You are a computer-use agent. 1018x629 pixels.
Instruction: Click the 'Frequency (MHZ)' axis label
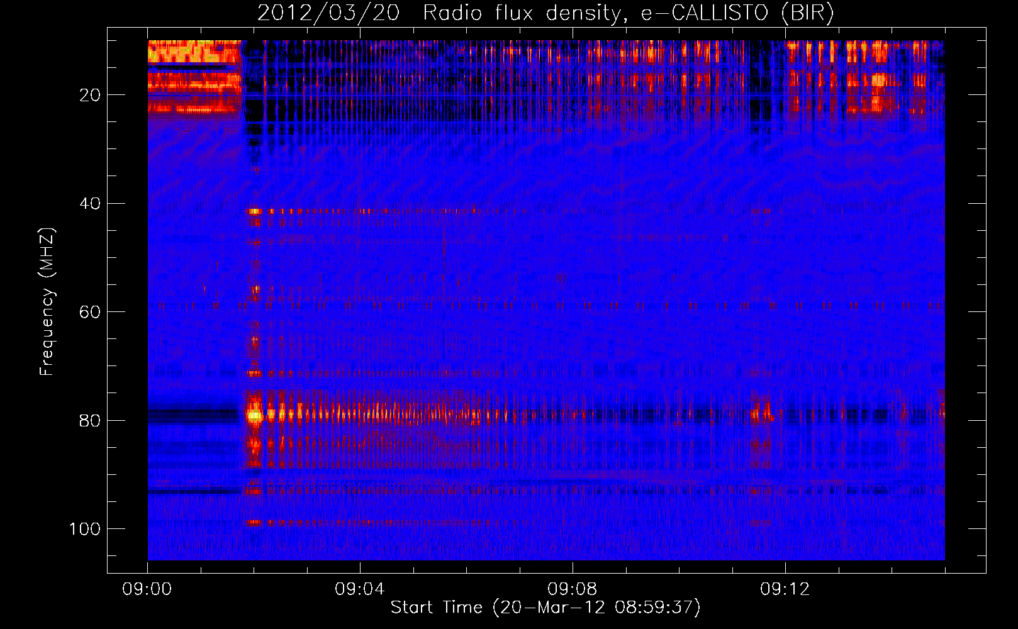[x=47, y=301]
